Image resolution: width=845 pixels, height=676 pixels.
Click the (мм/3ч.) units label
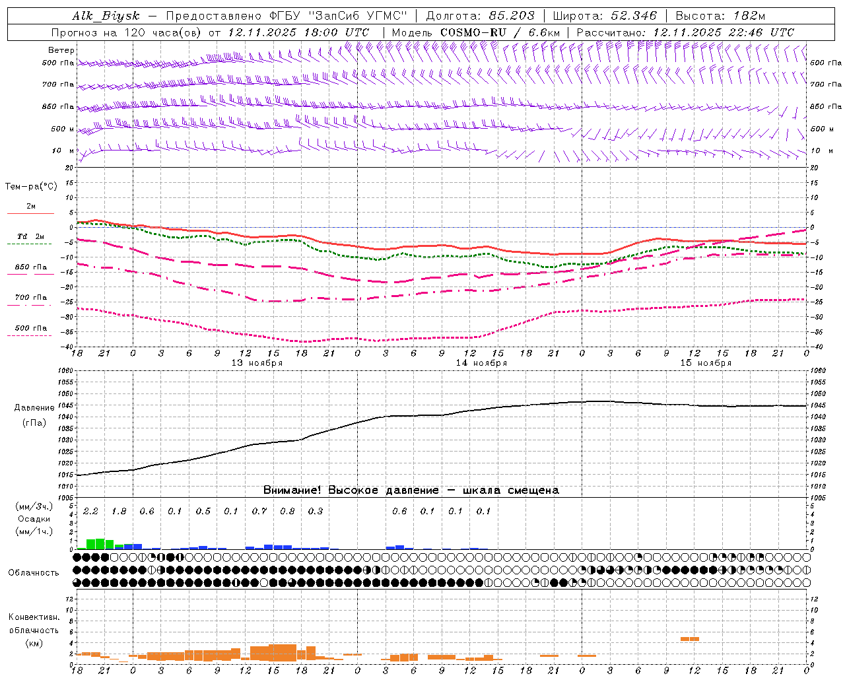pyautogui.click(x=34, y=506)
